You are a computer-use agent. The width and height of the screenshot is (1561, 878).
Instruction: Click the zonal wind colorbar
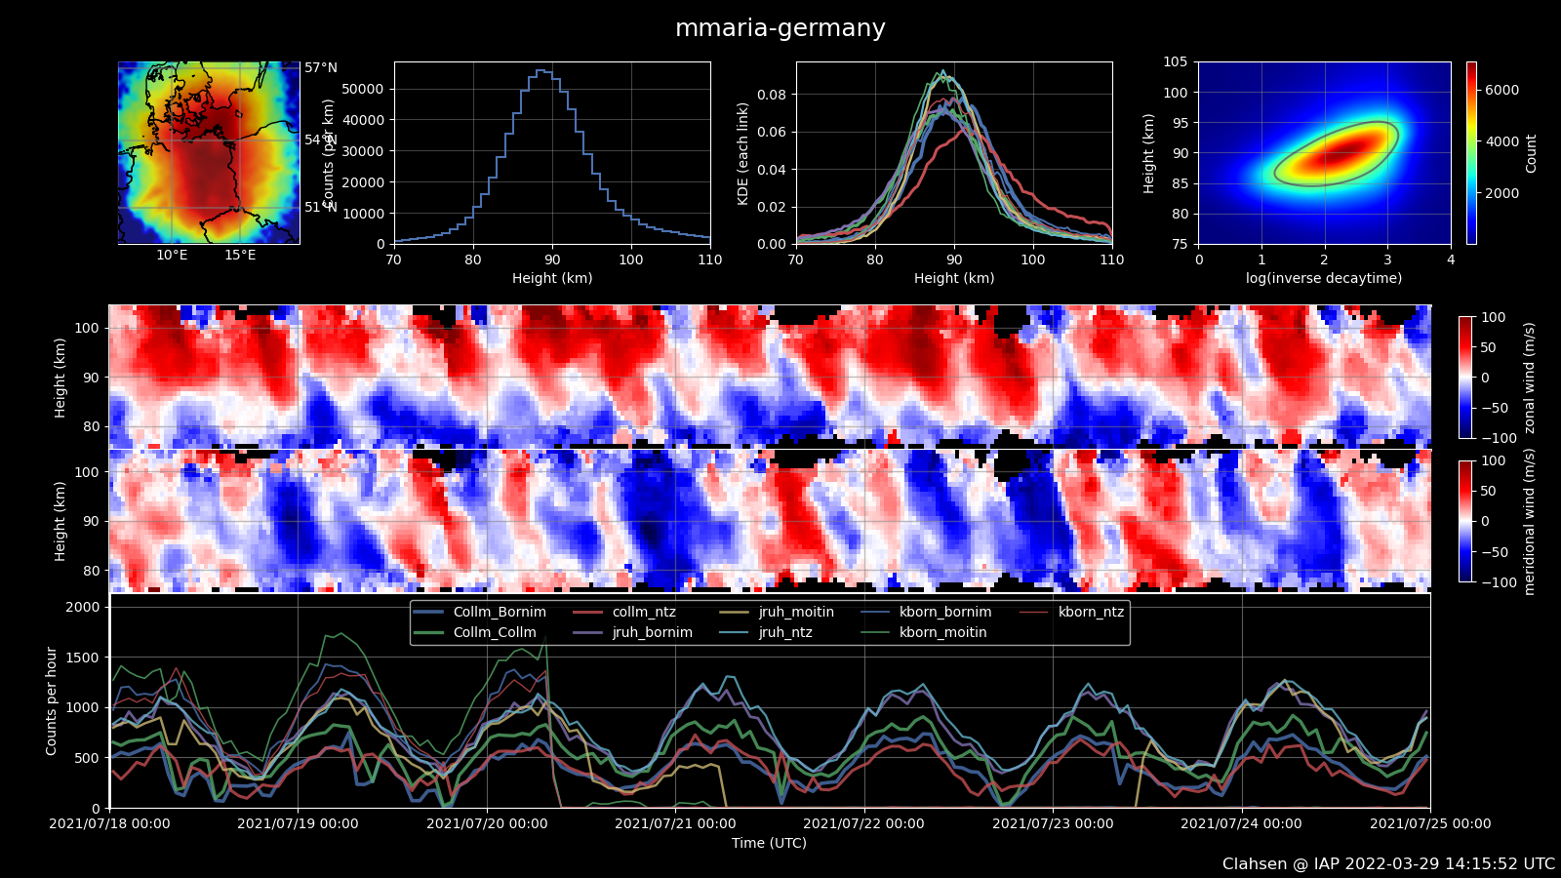coord(1465,378)
